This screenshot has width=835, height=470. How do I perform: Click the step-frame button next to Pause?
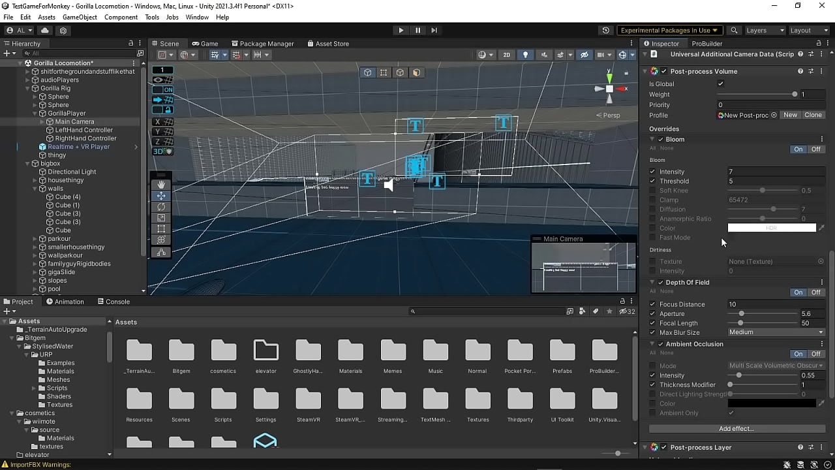coord(434,30)
